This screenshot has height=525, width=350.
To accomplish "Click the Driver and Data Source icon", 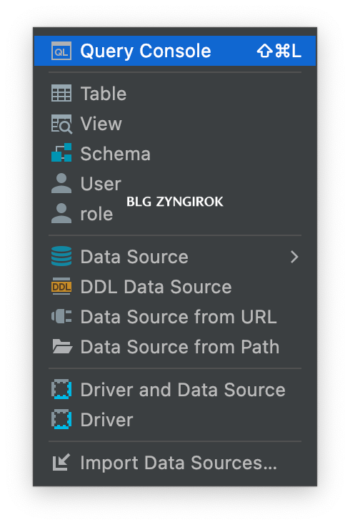I will pos(61,389).
